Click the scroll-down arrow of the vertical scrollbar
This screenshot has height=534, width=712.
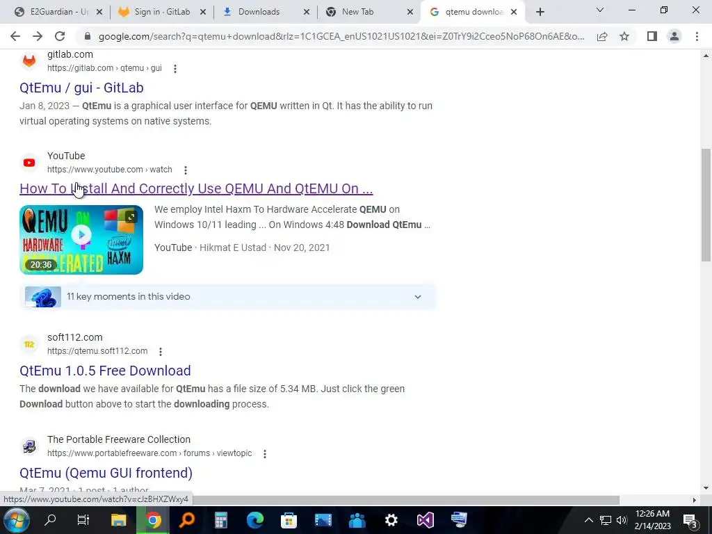pos(706,489)
